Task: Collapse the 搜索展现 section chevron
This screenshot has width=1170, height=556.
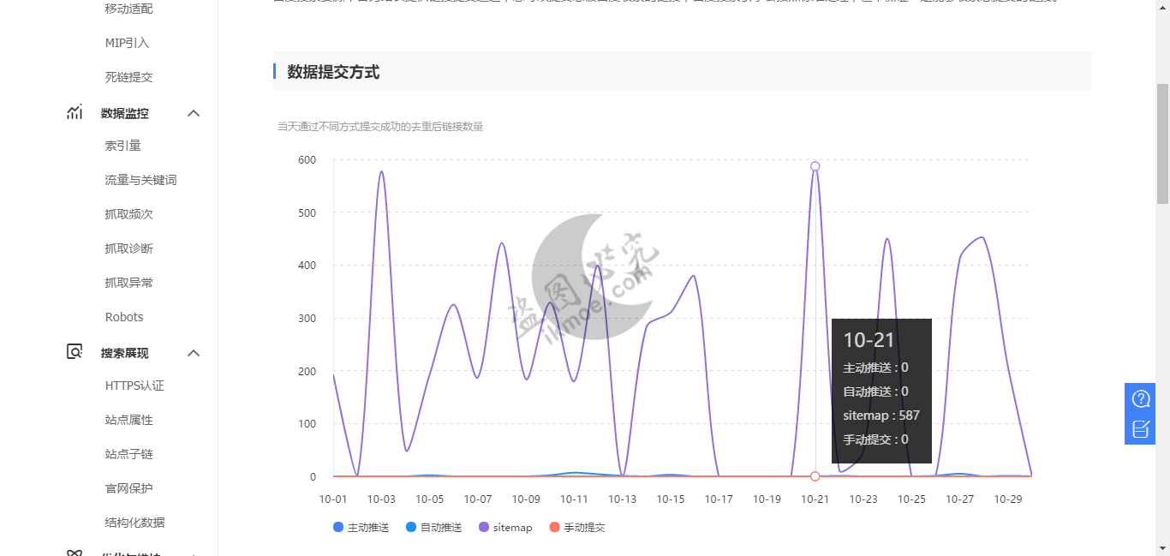Action: pyautogui.click(x=194, y=353)
